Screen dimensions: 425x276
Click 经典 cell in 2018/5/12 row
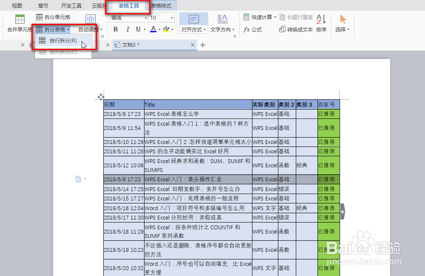(307, 165)
